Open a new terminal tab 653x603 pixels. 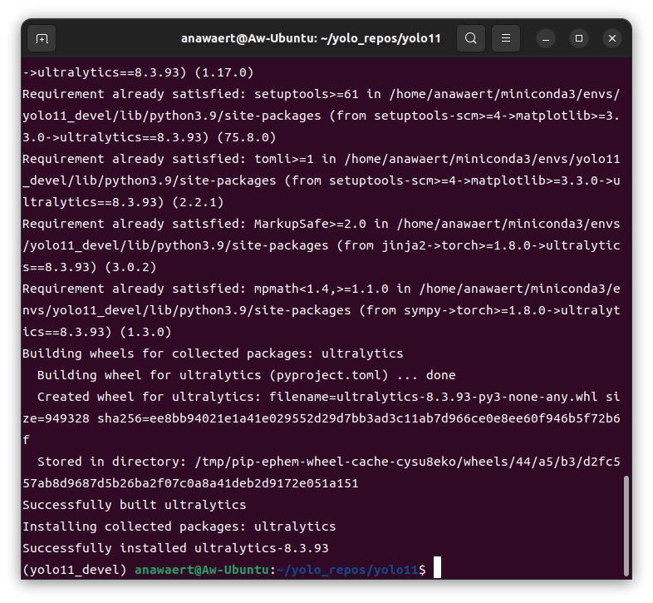click(42, 38)
